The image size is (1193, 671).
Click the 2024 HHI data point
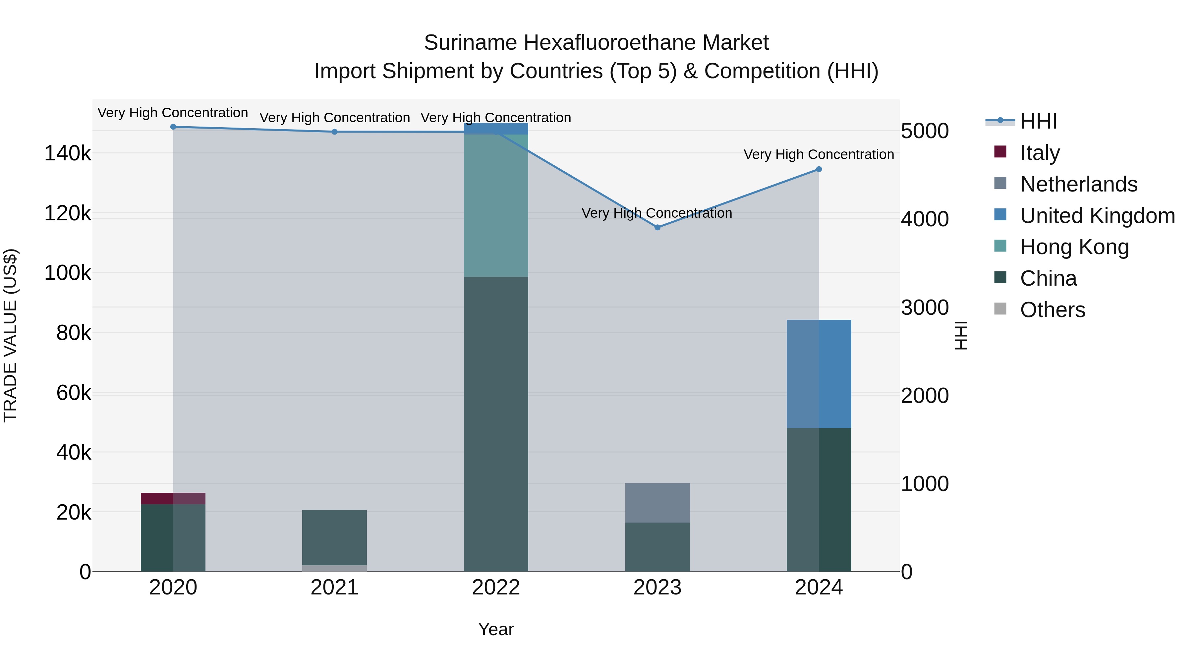(x=819, y=169)
